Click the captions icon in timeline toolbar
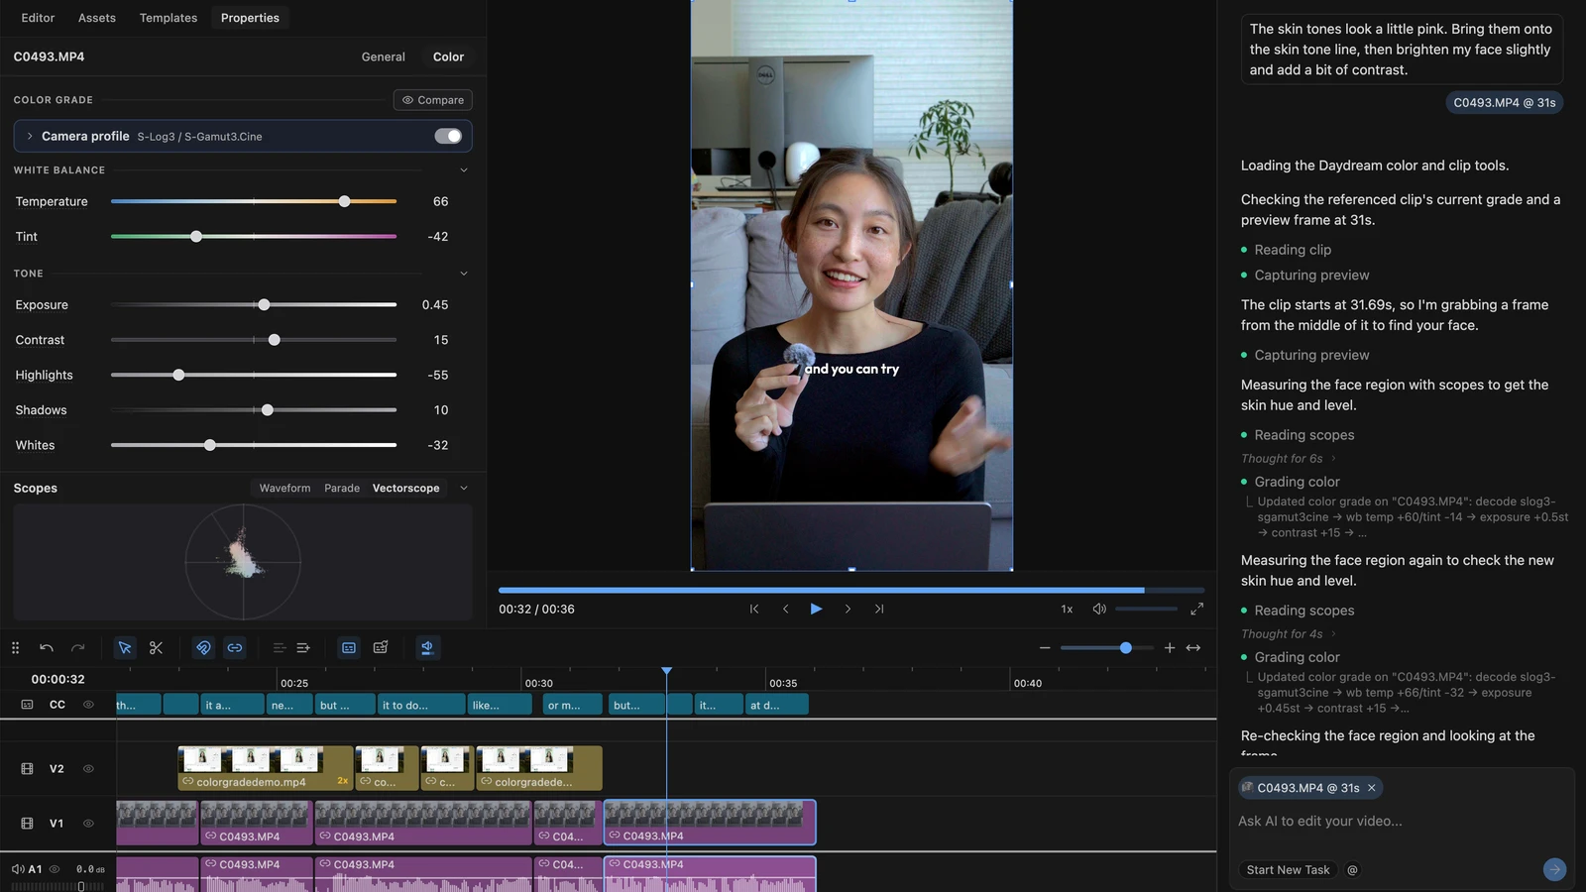Viewport: 1586px width, 892px height. point(349,647)
